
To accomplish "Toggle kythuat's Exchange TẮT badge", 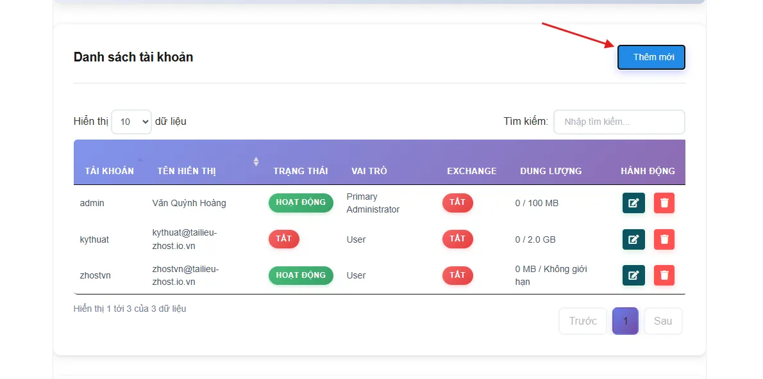I will coord(457,239).
